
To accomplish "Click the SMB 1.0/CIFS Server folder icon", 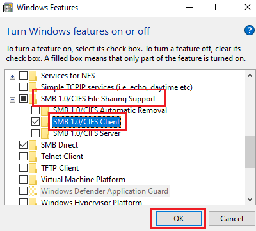I will [x=45, y=133].
